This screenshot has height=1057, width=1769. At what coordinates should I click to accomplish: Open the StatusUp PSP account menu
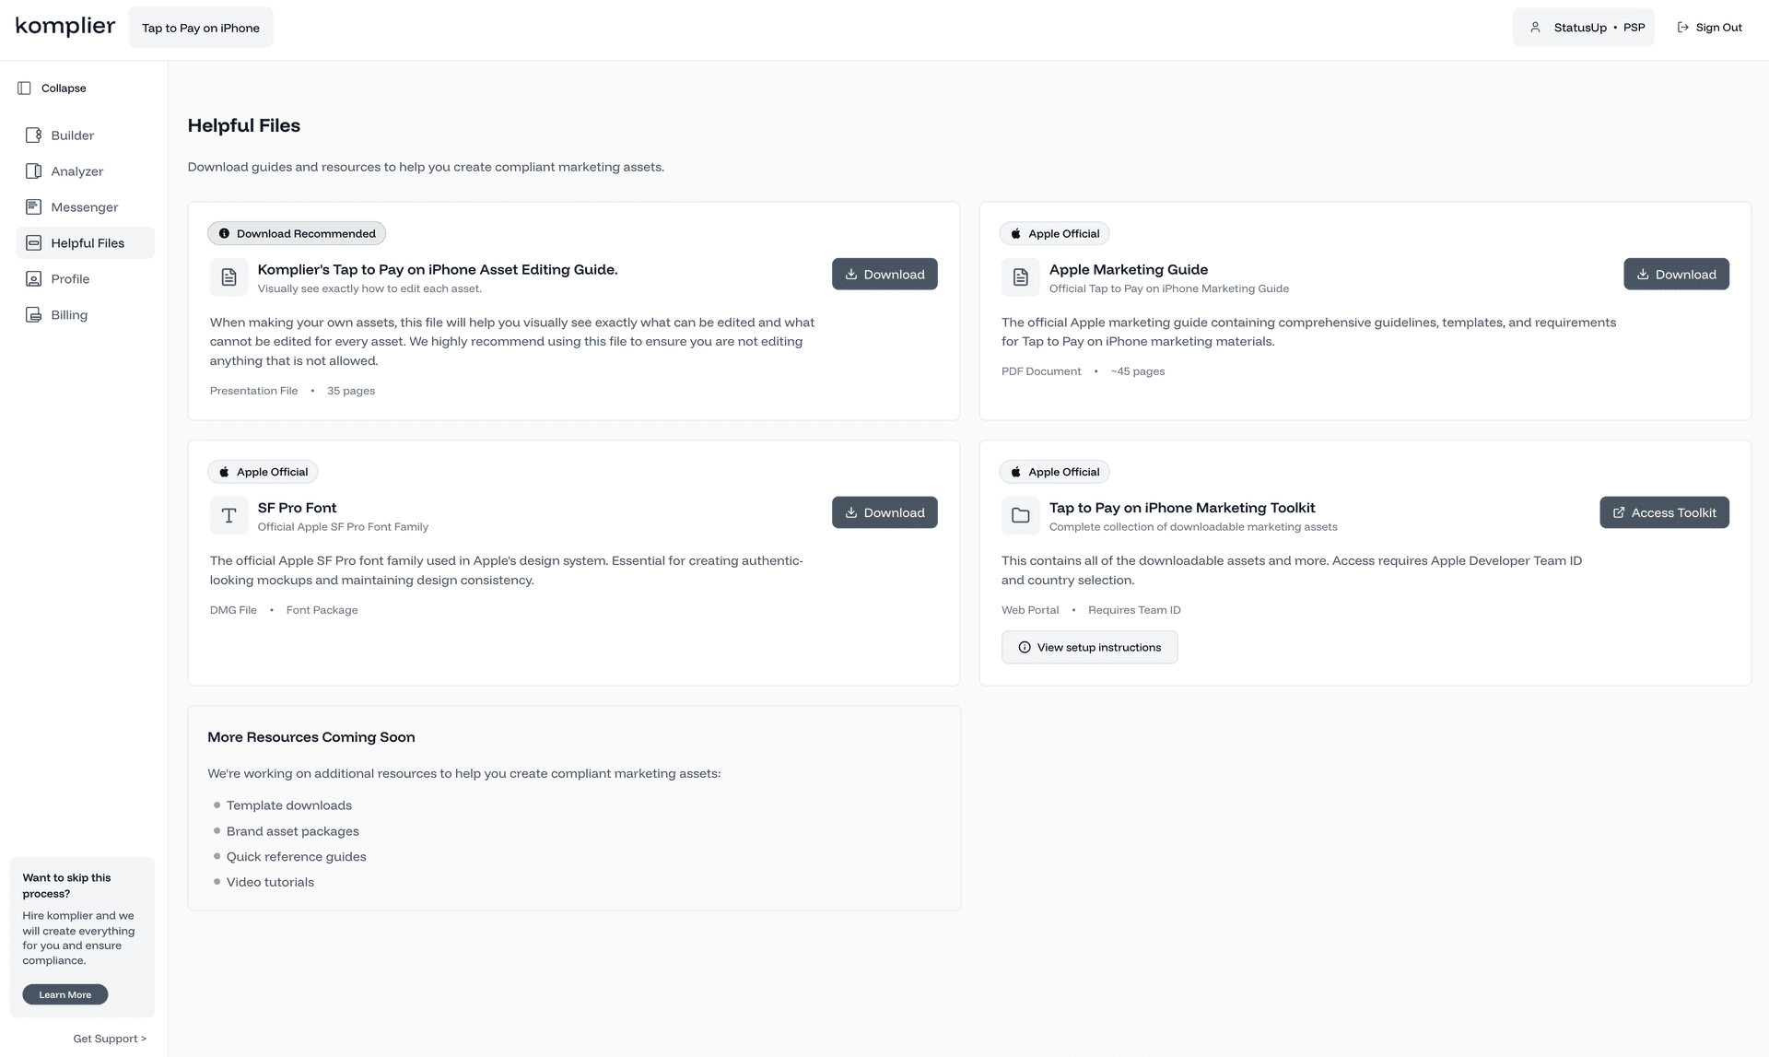1583,27
